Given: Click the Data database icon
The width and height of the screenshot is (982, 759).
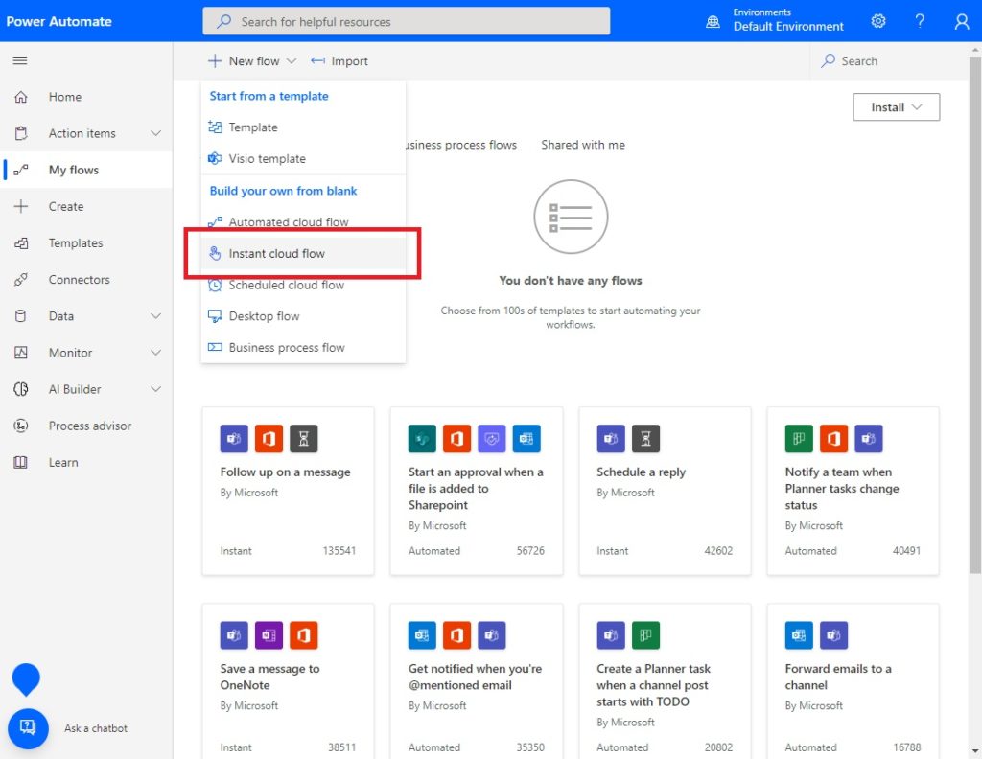Looking at the screenshot, I should [21, 316].
